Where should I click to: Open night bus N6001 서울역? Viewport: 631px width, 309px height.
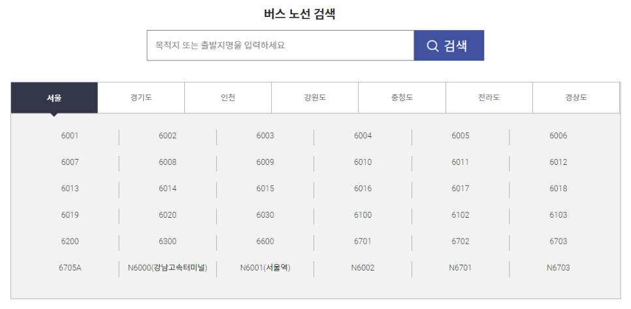coord(265,268)
